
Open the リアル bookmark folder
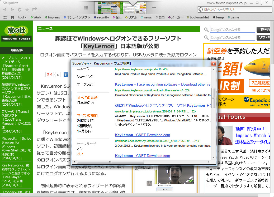[131, 17]
